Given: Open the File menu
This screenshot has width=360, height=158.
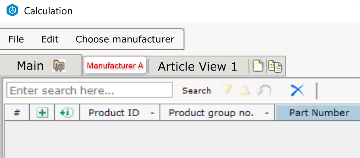Looking at the screenshot, I should pyautogui.click(x=16, y=39).
